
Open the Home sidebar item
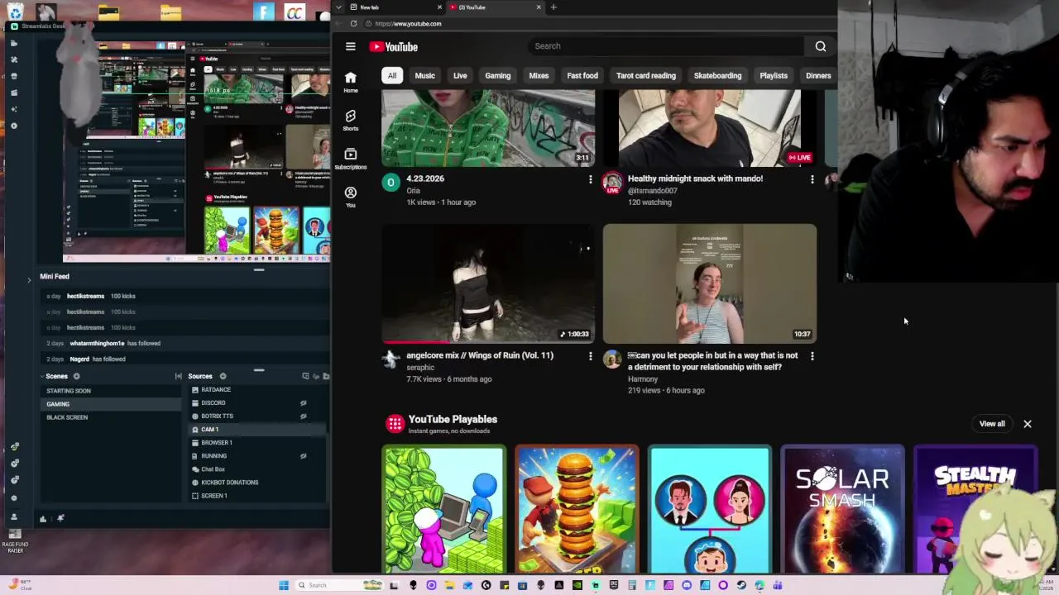click(351, 82)
